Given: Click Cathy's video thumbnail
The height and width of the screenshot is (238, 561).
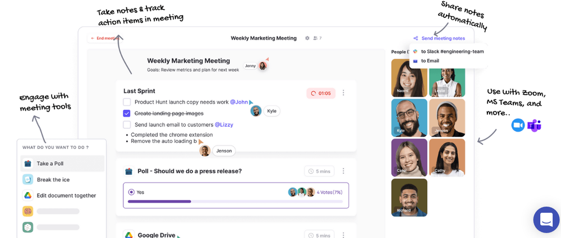Looking at the screenshot, I should pos(447,157).
